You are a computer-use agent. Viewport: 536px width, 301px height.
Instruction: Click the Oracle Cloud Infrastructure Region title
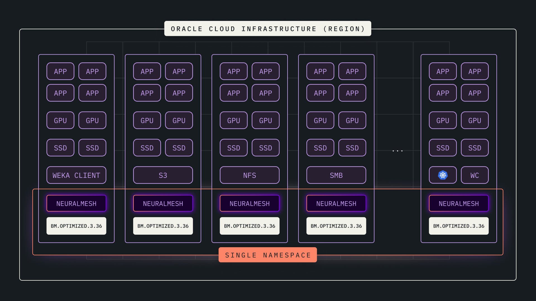tap(268, 29)
